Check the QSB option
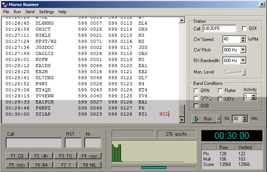Viewport: 267px width, 172px height. 196,106
